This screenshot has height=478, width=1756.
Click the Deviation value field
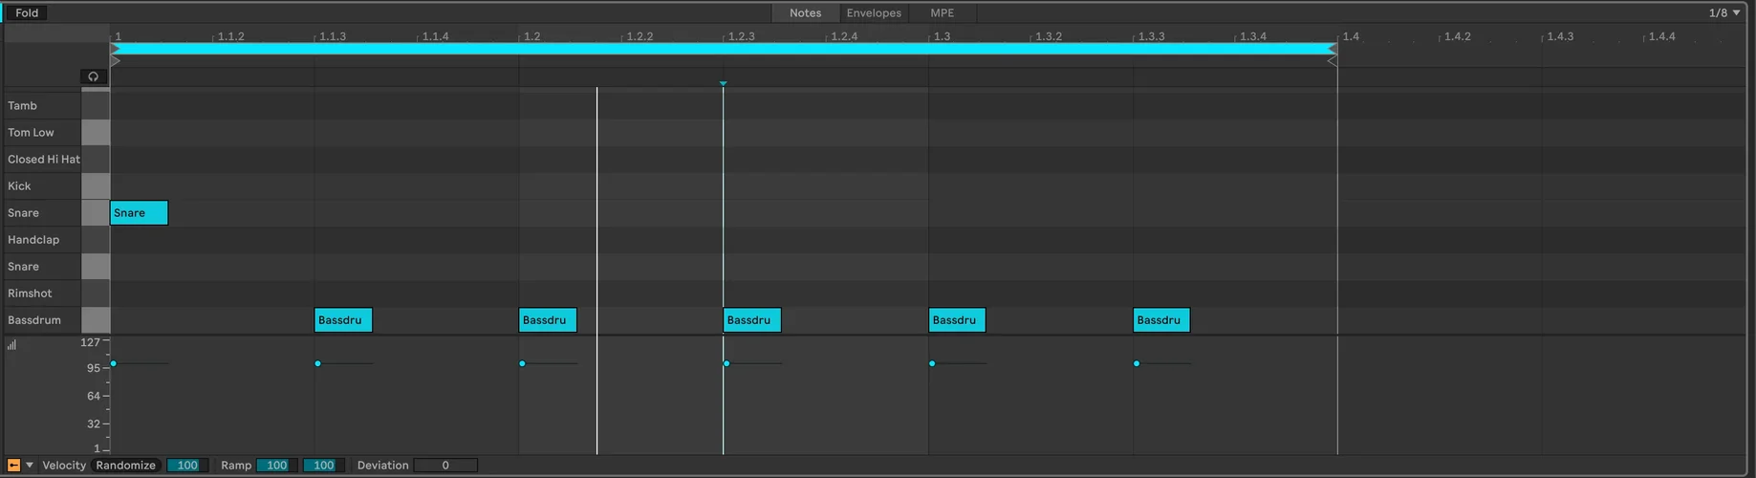(x=444, y=466)
